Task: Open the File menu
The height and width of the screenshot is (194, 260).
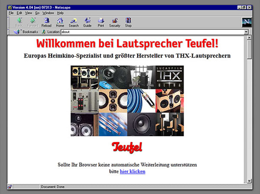Action: pyautogui.click(x=11, y=13)
